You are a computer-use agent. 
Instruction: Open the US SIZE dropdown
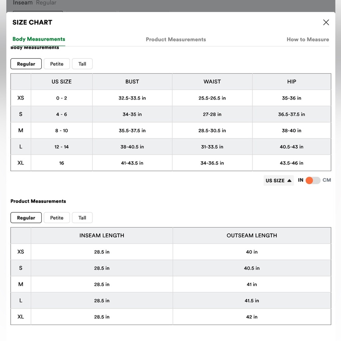click(x=278, y=180)
